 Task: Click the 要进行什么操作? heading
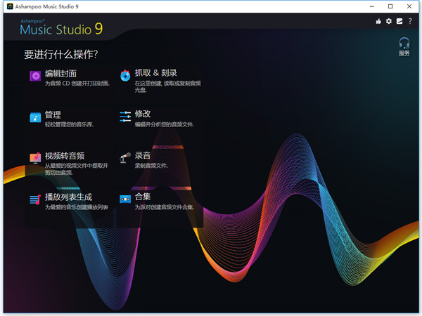coord(61,54)
